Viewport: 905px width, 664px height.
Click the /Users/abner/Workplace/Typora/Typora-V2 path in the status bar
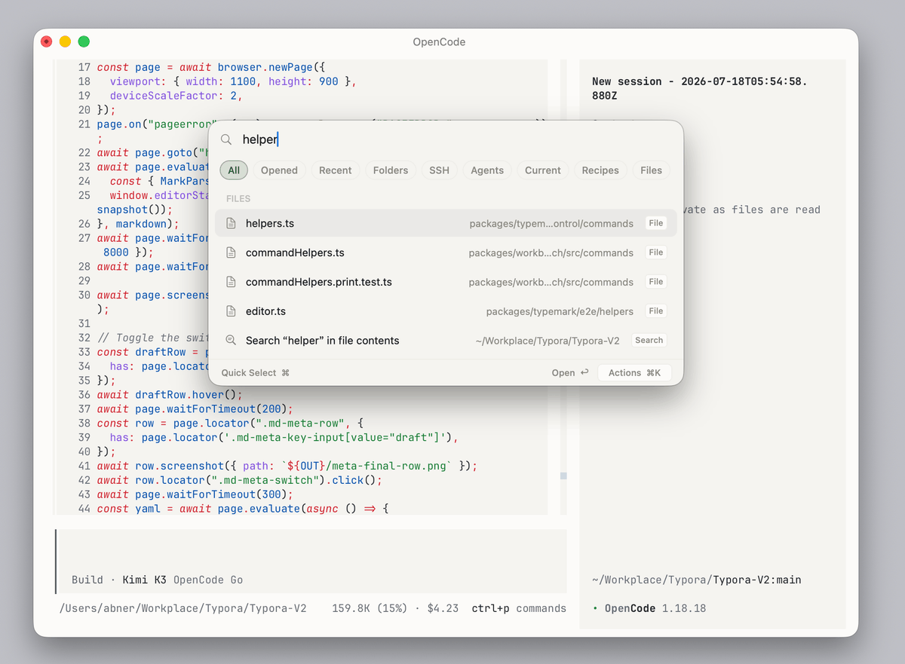[x=183, y=608]
